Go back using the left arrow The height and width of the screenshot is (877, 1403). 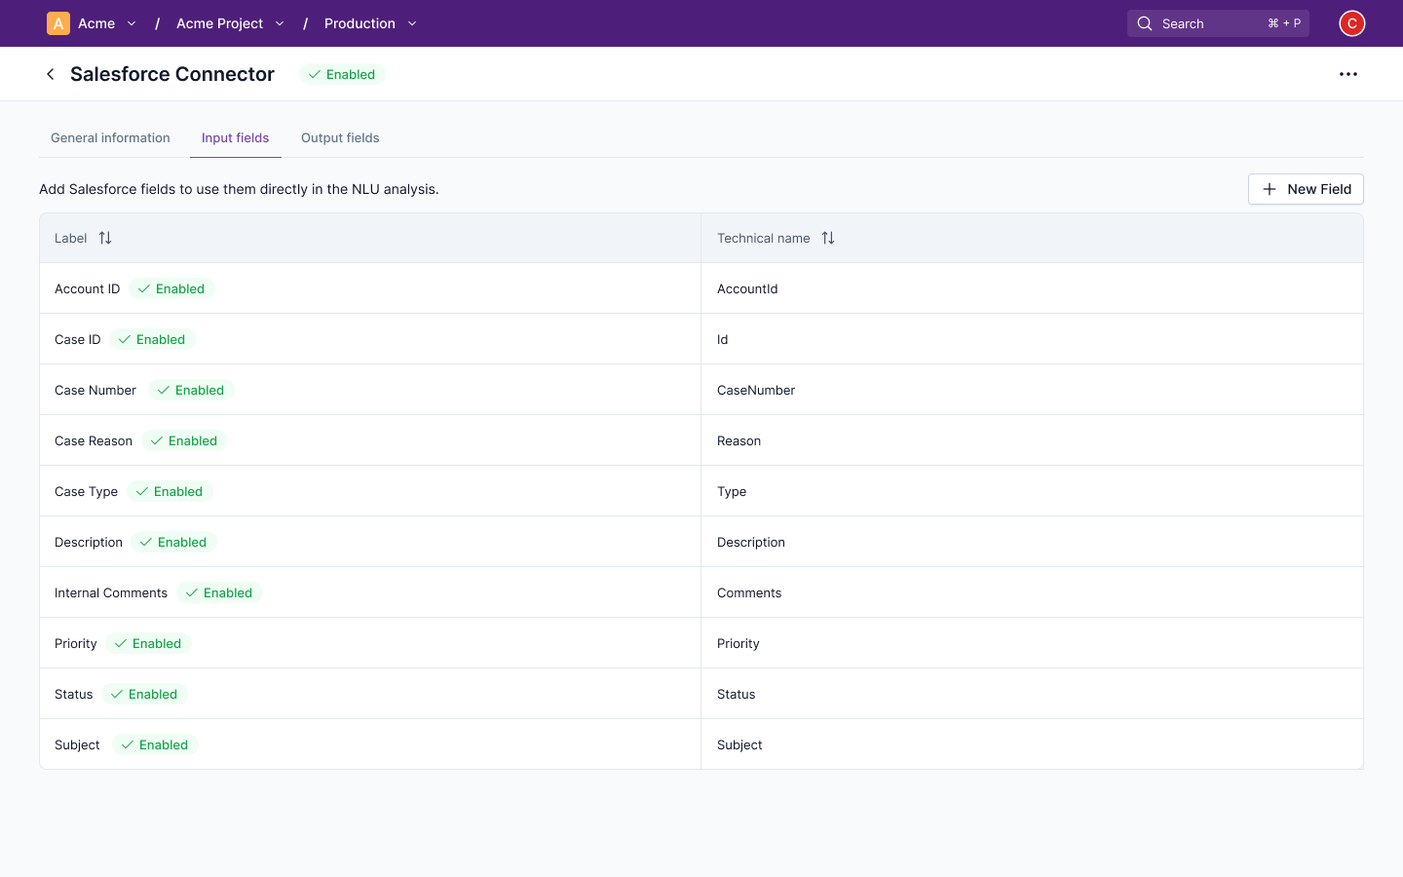click(x=51, y=74)
